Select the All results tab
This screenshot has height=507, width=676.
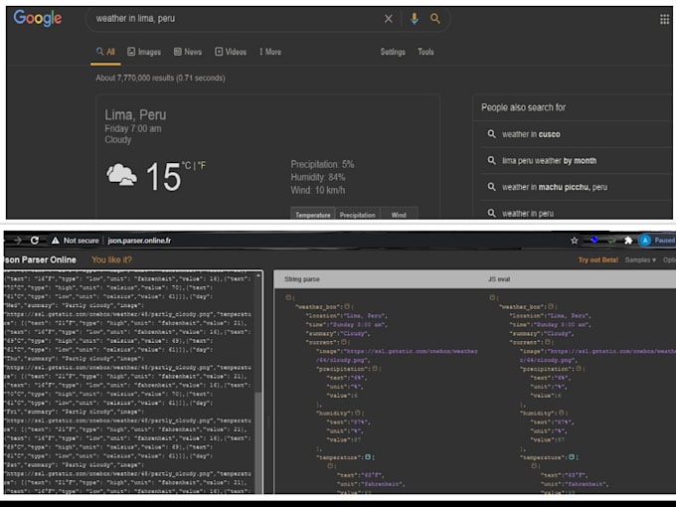(x=105, y=52)
